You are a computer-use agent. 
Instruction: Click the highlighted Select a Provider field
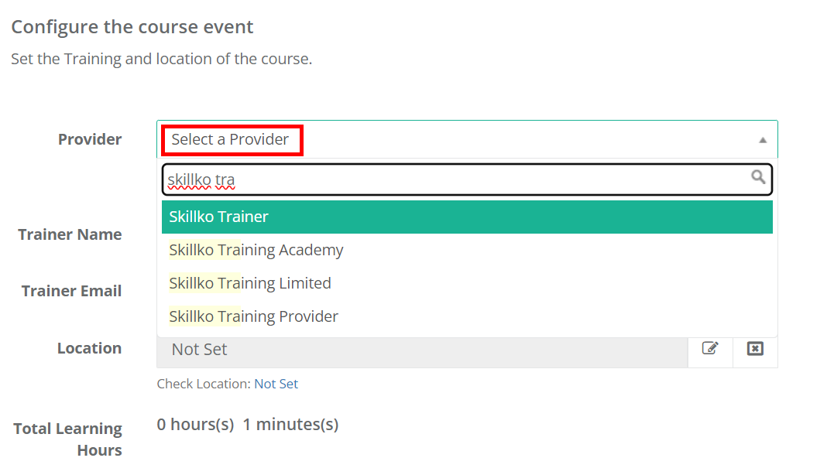click(x=232, y=140)
